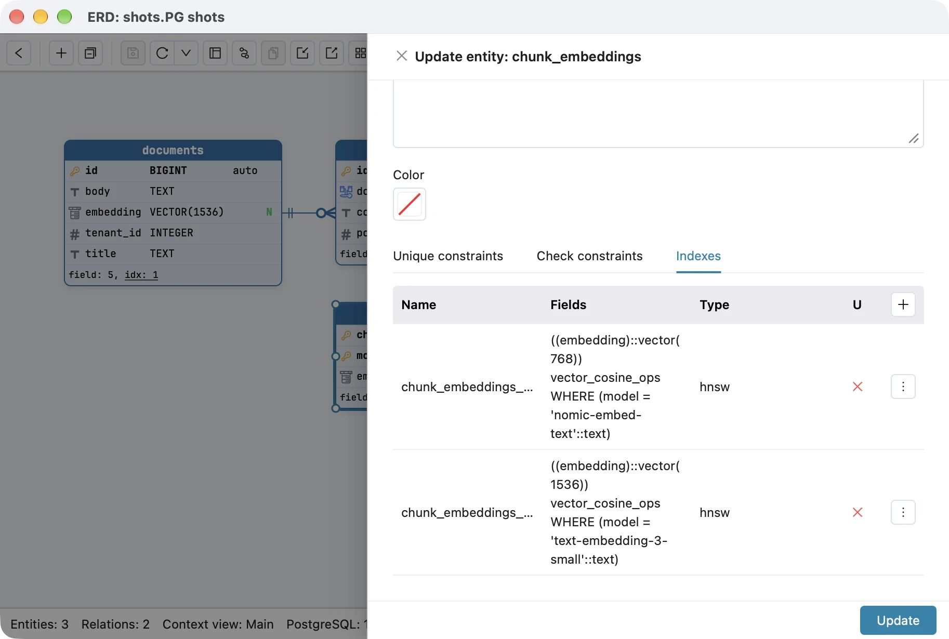The image size is (949, 639).
Task: Click the clone entity toolbar icon
Action: pos(90,53)
